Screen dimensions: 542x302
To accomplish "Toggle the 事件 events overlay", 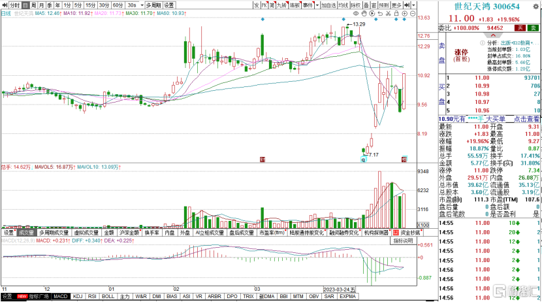I will pyautogui.click(x=308, y=5).
